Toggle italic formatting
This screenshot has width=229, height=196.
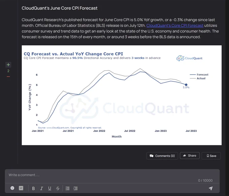pos(42,188)
